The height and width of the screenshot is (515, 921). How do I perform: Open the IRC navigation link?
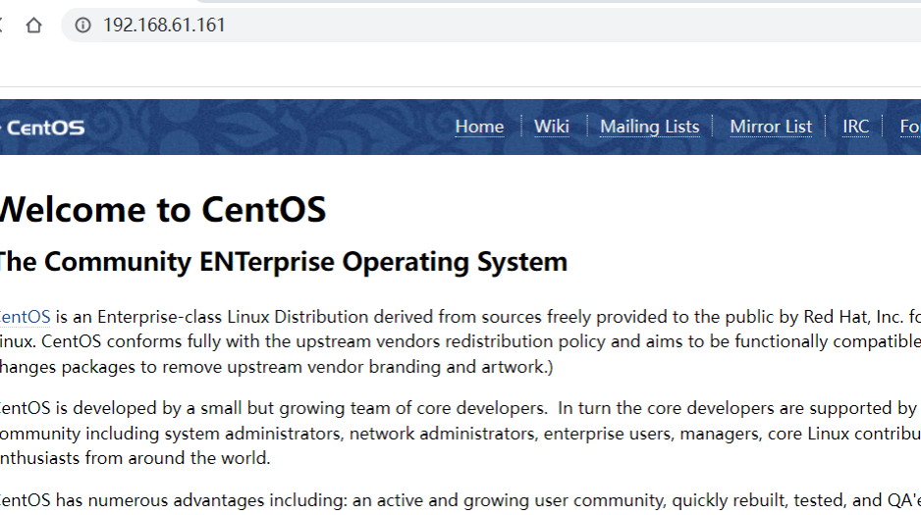(855, 127)
